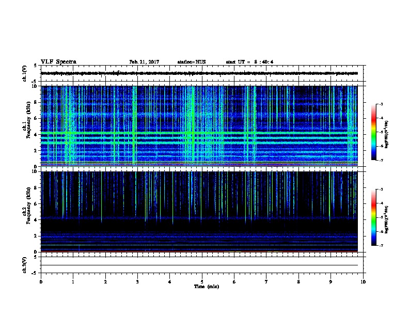
Task: Click the ch.1 spectrogram color scale bar
Action: click(x=374, y=132)
